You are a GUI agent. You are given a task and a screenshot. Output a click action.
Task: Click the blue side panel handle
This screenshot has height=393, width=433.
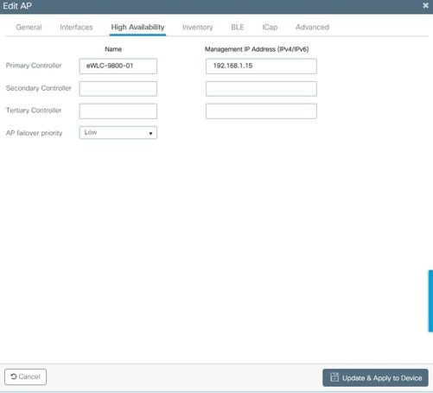point(430,301)
